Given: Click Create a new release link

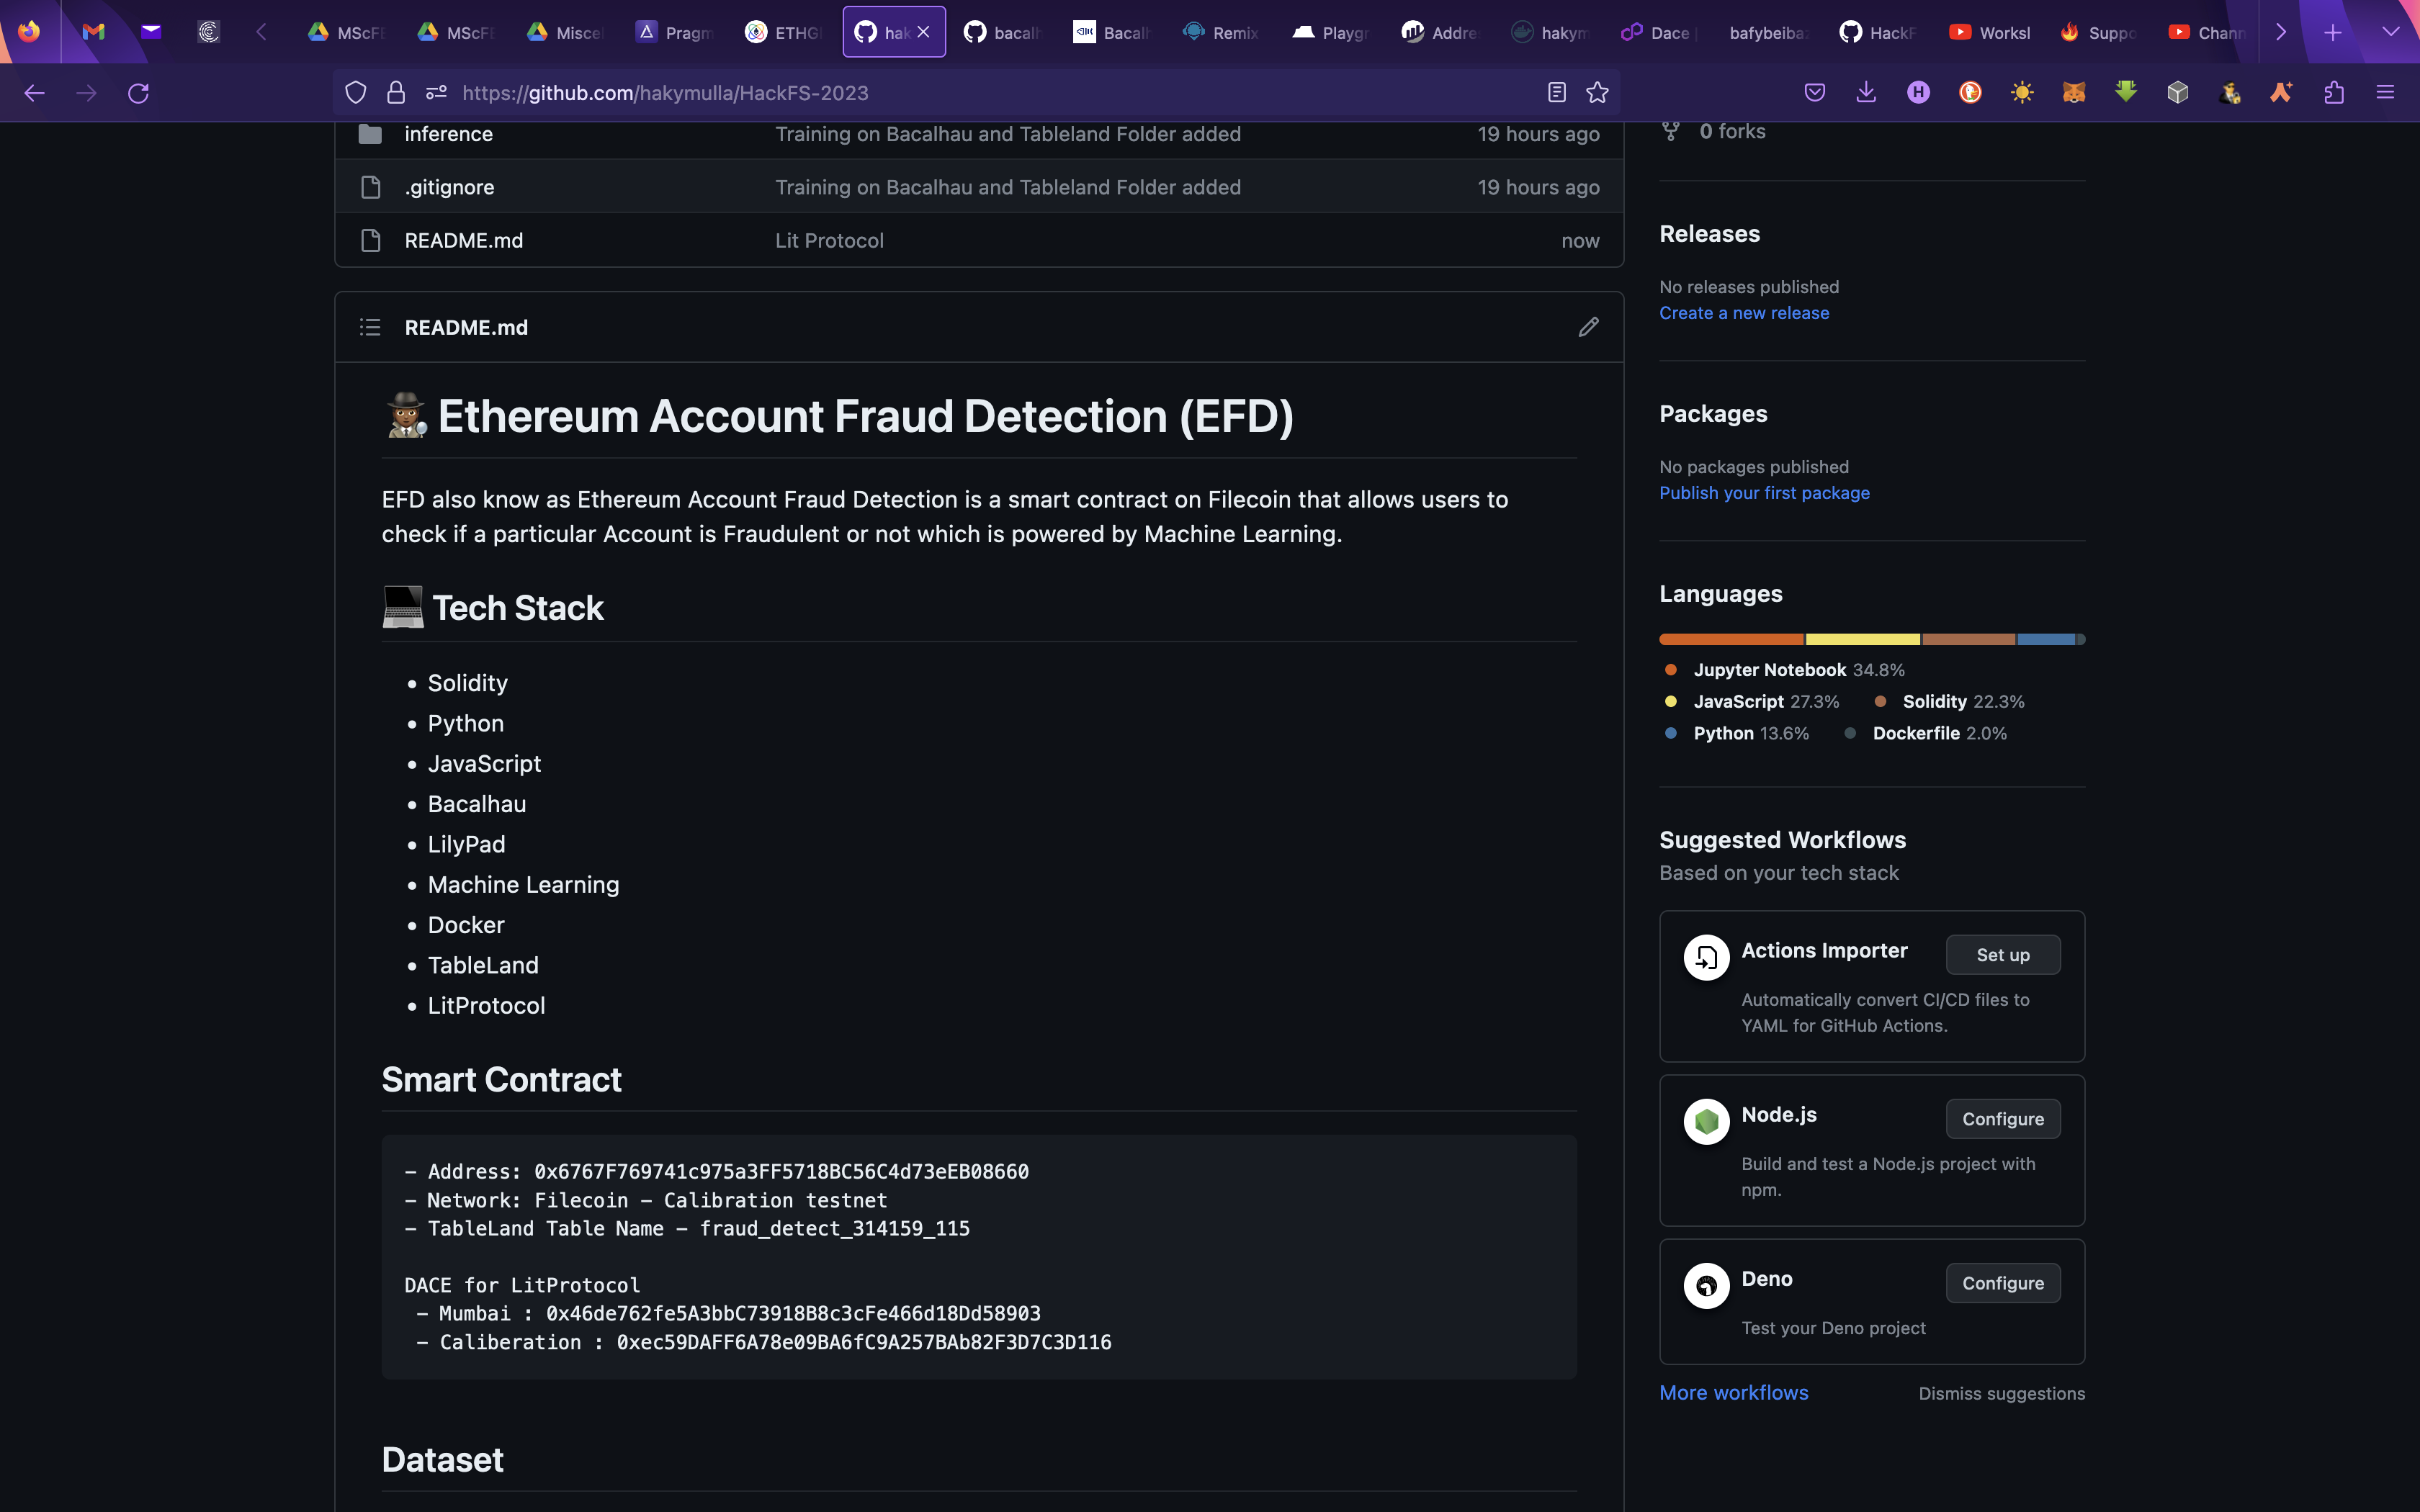Looking at the screenshot, I should [x=1744, y=313].
